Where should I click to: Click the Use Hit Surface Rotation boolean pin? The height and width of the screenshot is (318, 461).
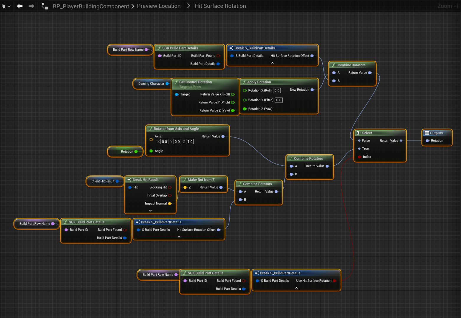[334, 281]
